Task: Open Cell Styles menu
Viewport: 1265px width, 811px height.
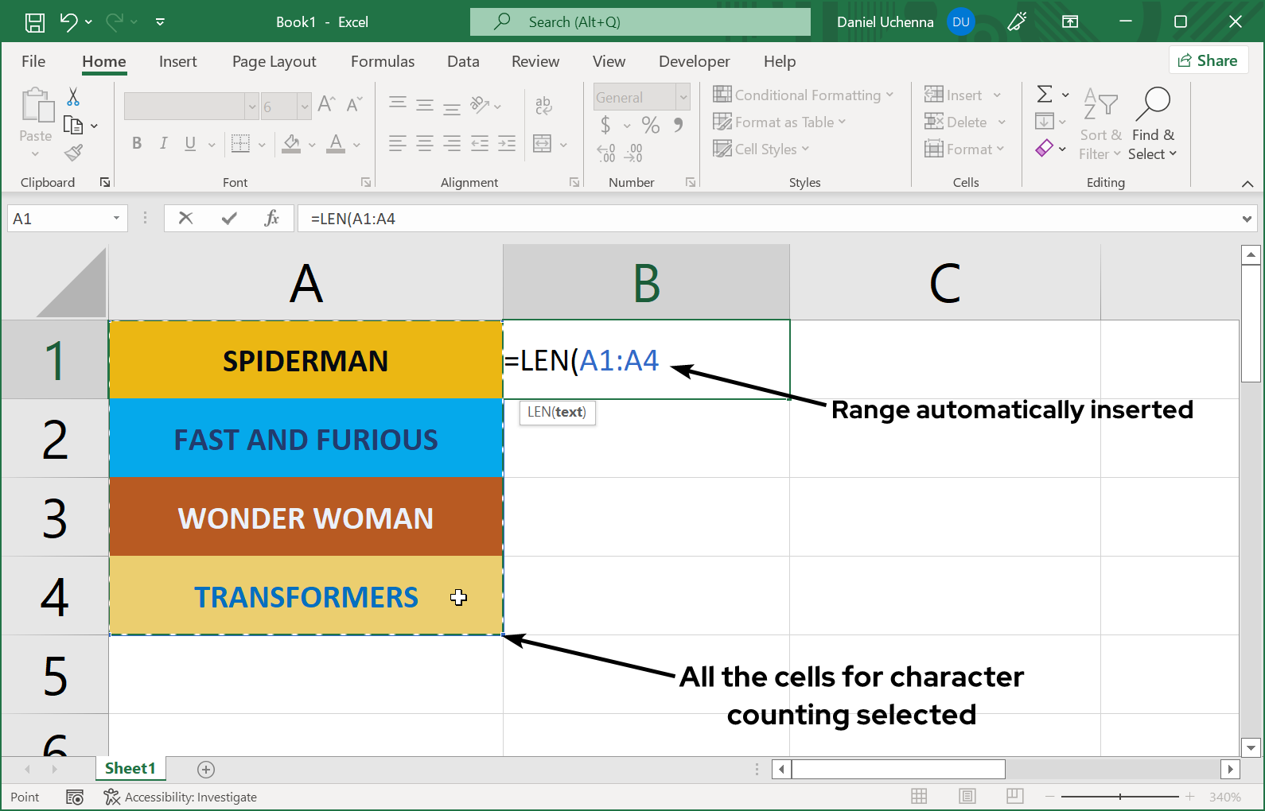Action: (761, 149)
